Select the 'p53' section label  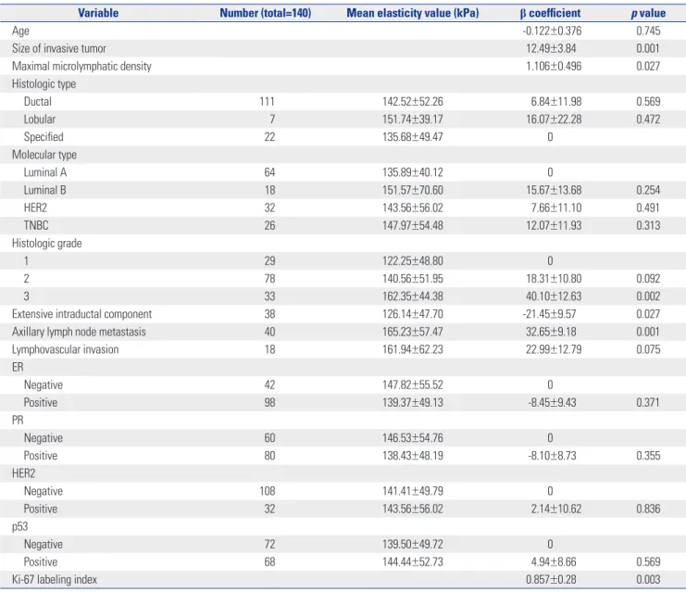point(19,527)
